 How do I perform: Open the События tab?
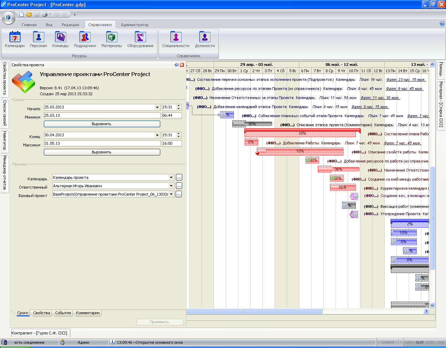click(63, 313)
